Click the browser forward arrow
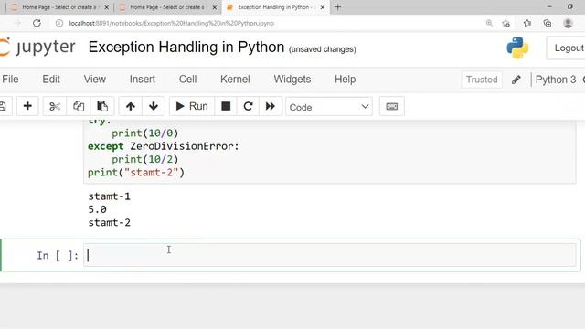This screenshot has width=585, height=329. pos(16,23)
